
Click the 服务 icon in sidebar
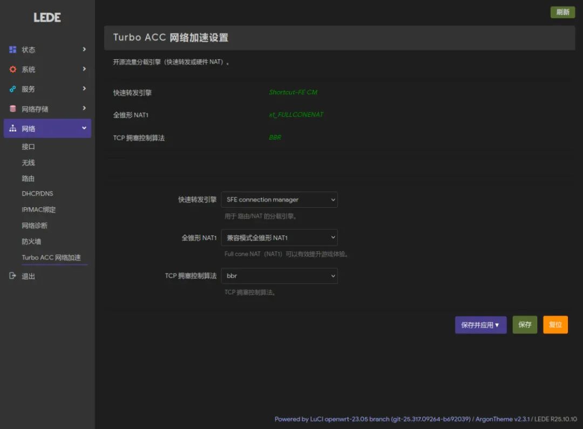[12, 89]
